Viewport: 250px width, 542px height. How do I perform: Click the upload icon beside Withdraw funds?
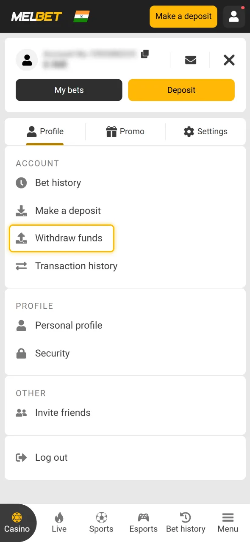pyautogui.click(x=21, y=238)
